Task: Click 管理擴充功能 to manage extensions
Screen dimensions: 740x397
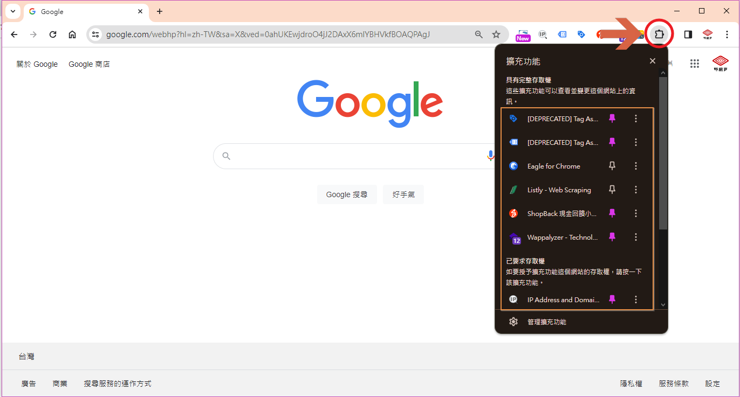Action: tap(547, 322)
